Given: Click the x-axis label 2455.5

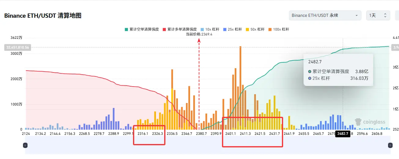Looking at the screenshot, I should click(304, 134).
